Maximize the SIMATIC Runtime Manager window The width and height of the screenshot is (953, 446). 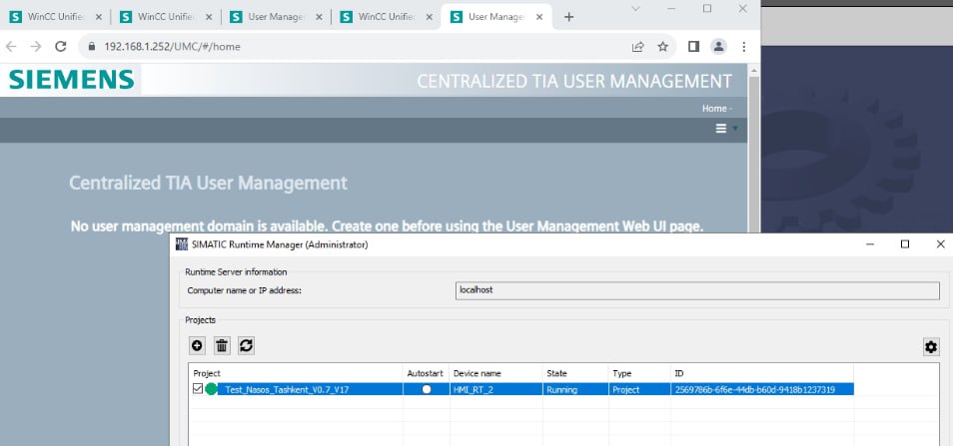click(905, 244)
